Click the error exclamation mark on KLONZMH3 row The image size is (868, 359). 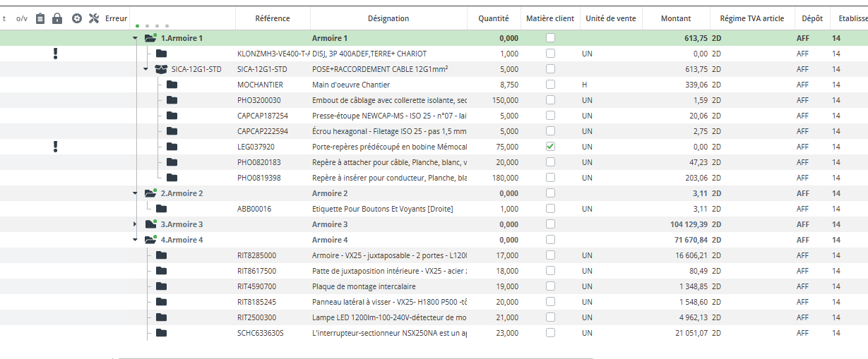[56, 54]
